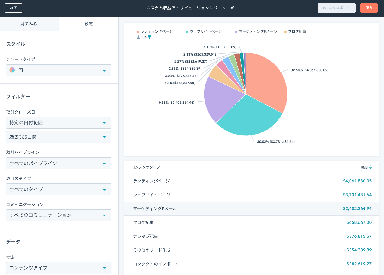The width and height of the screenshot is (384, 275).
Task: Click the purple legend dot for マーケティングEメール
Action: coord(236,31)
